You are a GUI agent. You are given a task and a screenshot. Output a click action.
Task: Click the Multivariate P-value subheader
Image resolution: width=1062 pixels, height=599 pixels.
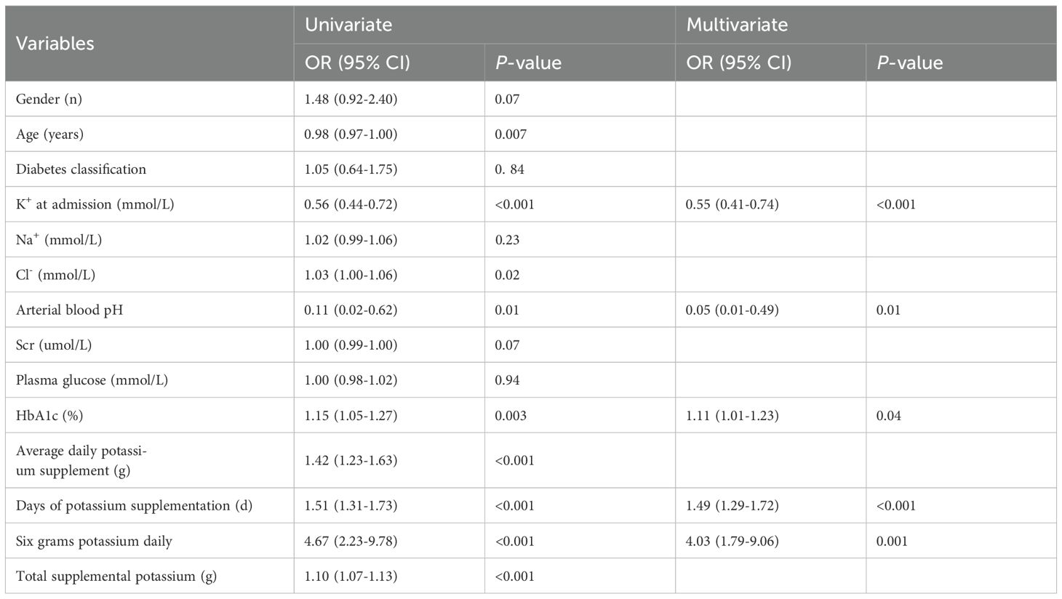[x=910, y=63]
